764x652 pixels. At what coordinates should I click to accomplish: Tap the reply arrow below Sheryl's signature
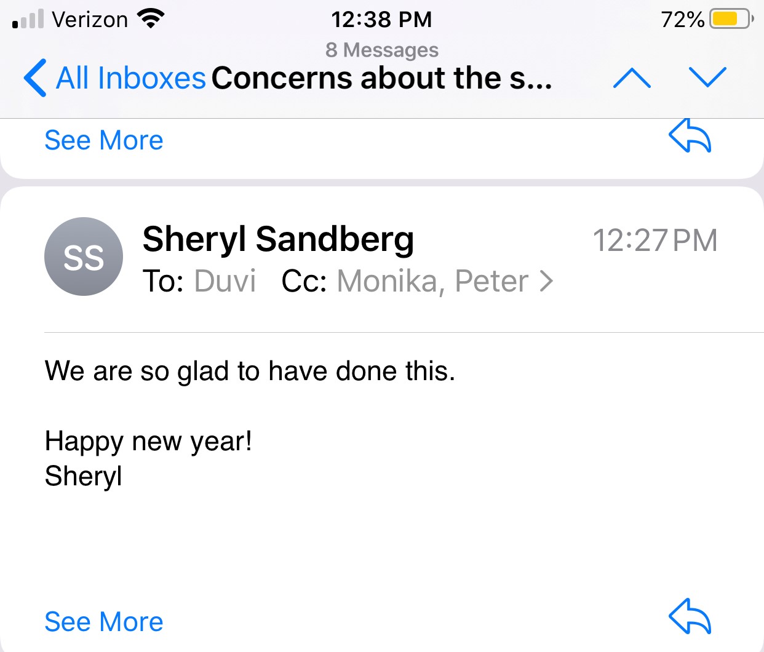click(x=690, y=616)
